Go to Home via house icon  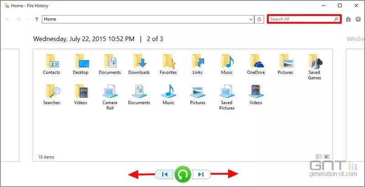click(x=348, y=19)
